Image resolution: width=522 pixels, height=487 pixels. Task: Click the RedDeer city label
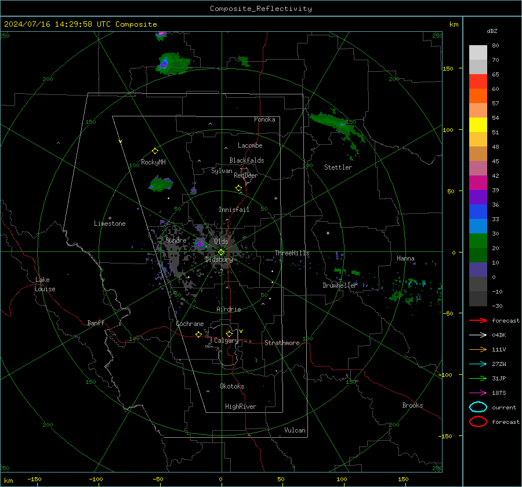(x=246, y=175)
